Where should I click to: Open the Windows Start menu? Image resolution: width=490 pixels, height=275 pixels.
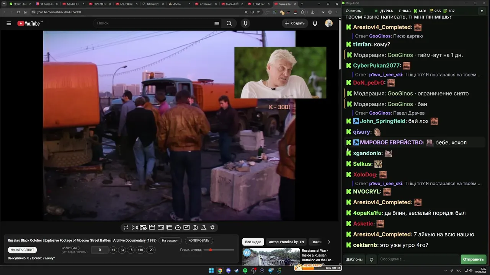211,270
